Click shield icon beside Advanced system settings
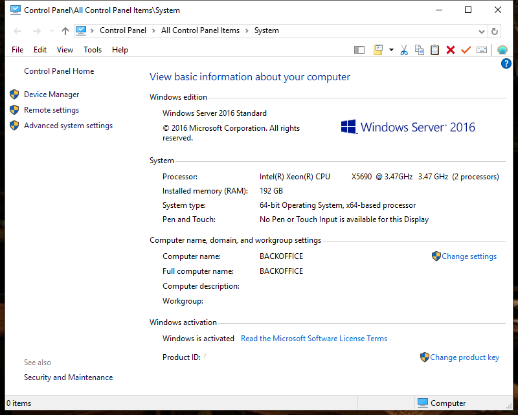Screen dimensions: 518x415 pyautogui.click(x=14, y=126)
